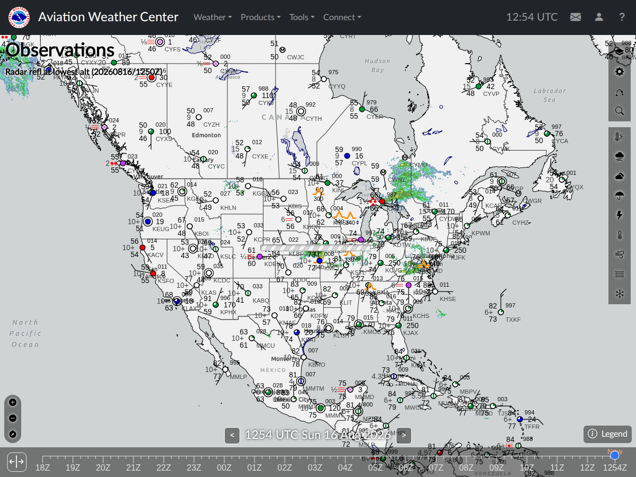Click the KEUG station label
Screen dimensions: 636x477
(x=161, y=229)
